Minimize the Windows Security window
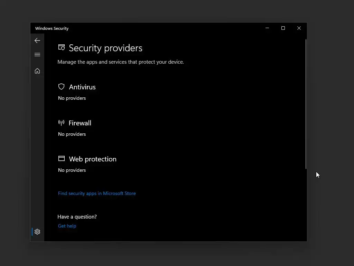Image resolution: width=354 pixels, height=266 pixels. [267, 28]
